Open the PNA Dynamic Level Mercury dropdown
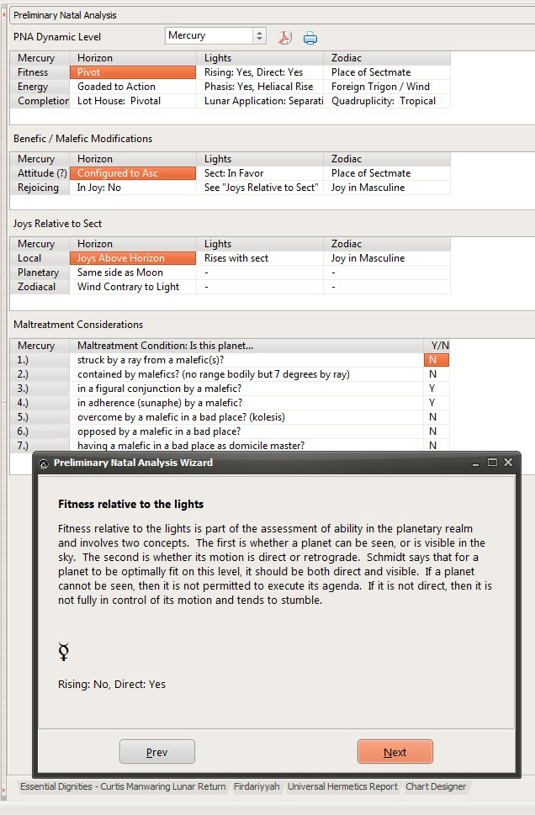This screenshot has width=535, height=815. [x=215, y=36]
